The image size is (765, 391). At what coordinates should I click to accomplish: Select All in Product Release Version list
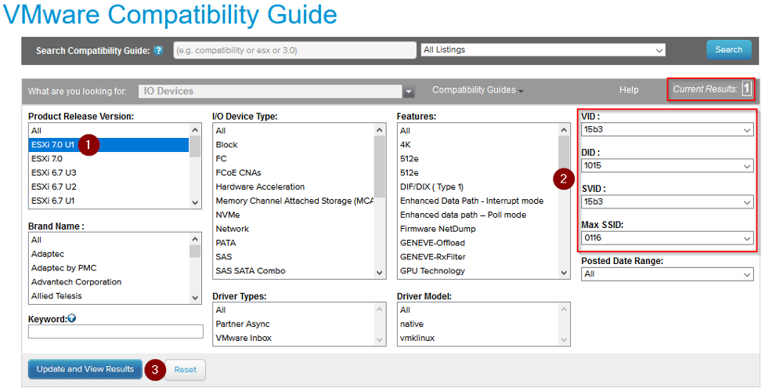click(x=109, y=131)
